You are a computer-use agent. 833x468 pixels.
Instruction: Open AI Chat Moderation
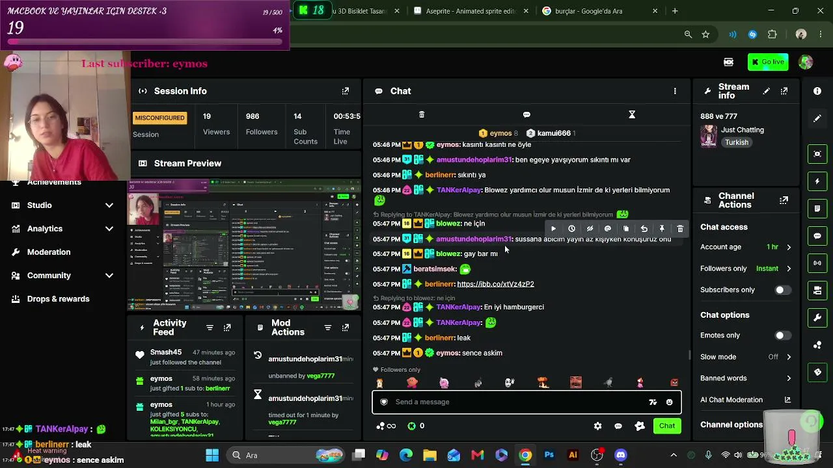click(746, 400)
